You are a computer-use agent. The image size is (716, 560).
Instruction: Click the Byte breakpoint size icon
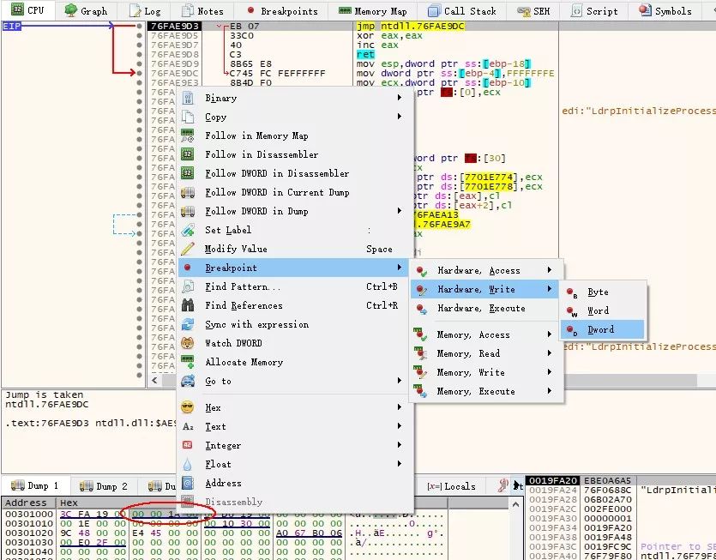coord(572,292)
